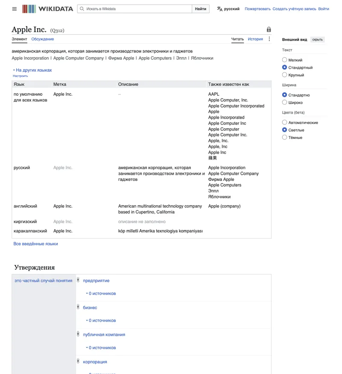Screen dimensions: 342x374
Task: Open the Пожертвовать link
Action: click(x=258, y=9)
